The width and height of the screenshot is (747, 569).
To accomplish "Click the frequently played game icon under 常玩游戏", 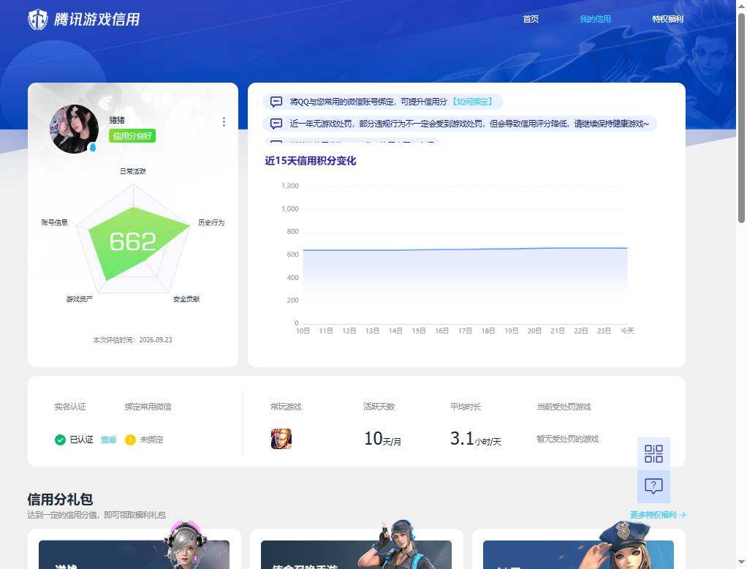I will [281, 439].
